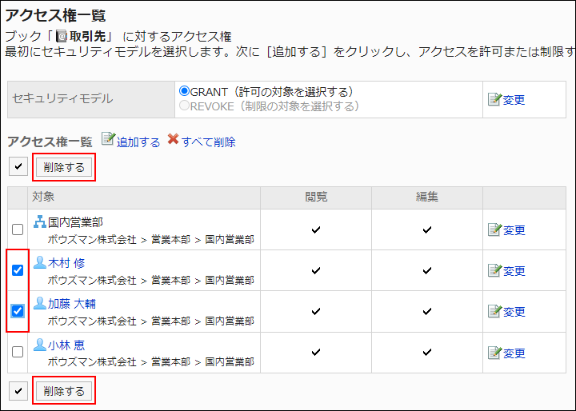The height and width of the screenshot is (411, 576).
Task: Uncheck the box for 加藤 大輔
Action: (x=18, y=311)
